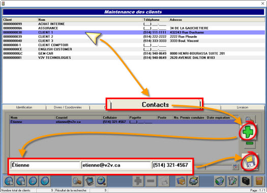
Task: Switch to the Identification tab
Action: click(24, 107)
